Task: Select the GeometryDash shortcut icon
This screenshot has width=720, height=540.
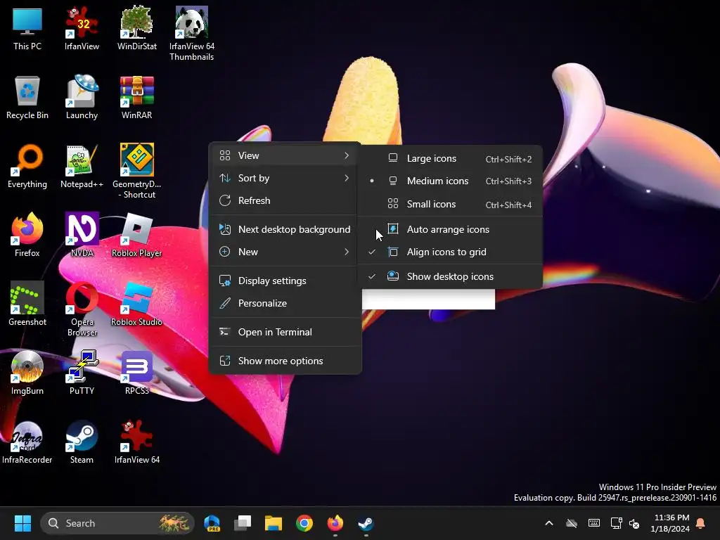Action: [137, 171]
